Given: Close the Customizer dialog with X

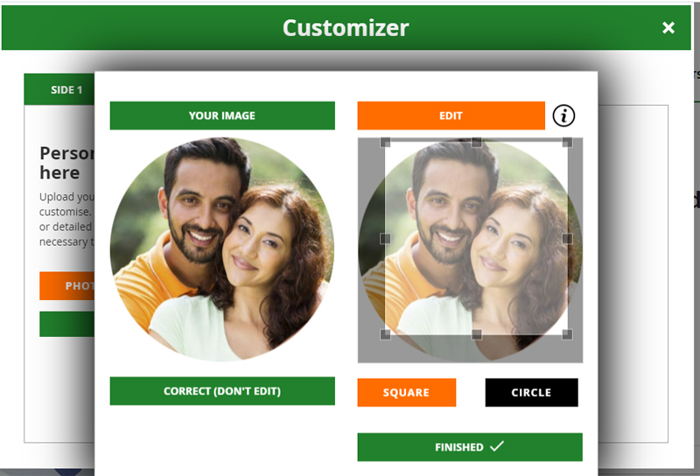Looking at the screenshot, I should tap(668, 28).
